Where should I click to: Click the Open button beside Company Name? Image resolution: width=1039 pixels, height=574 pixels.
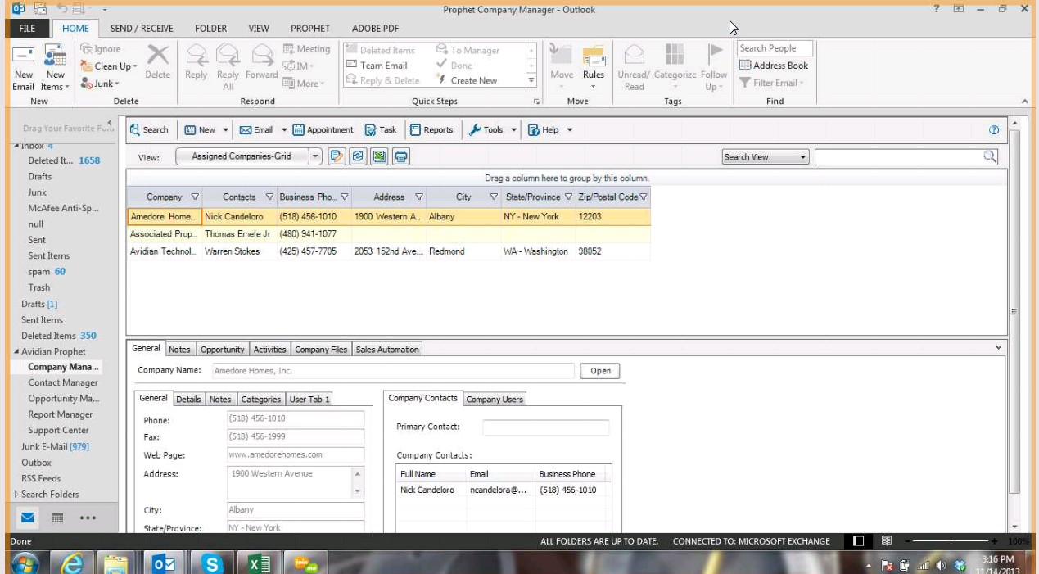click(600, 371)
